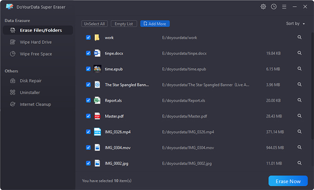Click the UnSelect All button

95,24
